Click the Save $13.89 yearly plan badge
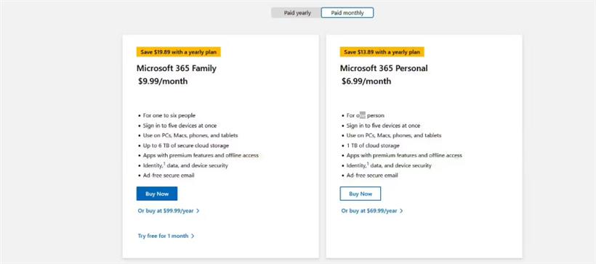The height and width of the screenshot is (264, 596). pyautogui.click(x=382, y=52)
